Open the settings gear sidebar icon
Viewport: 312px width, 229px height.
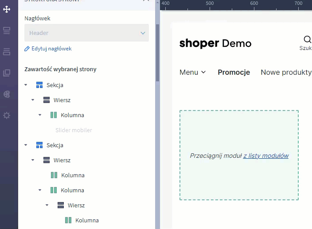point(7,115)
